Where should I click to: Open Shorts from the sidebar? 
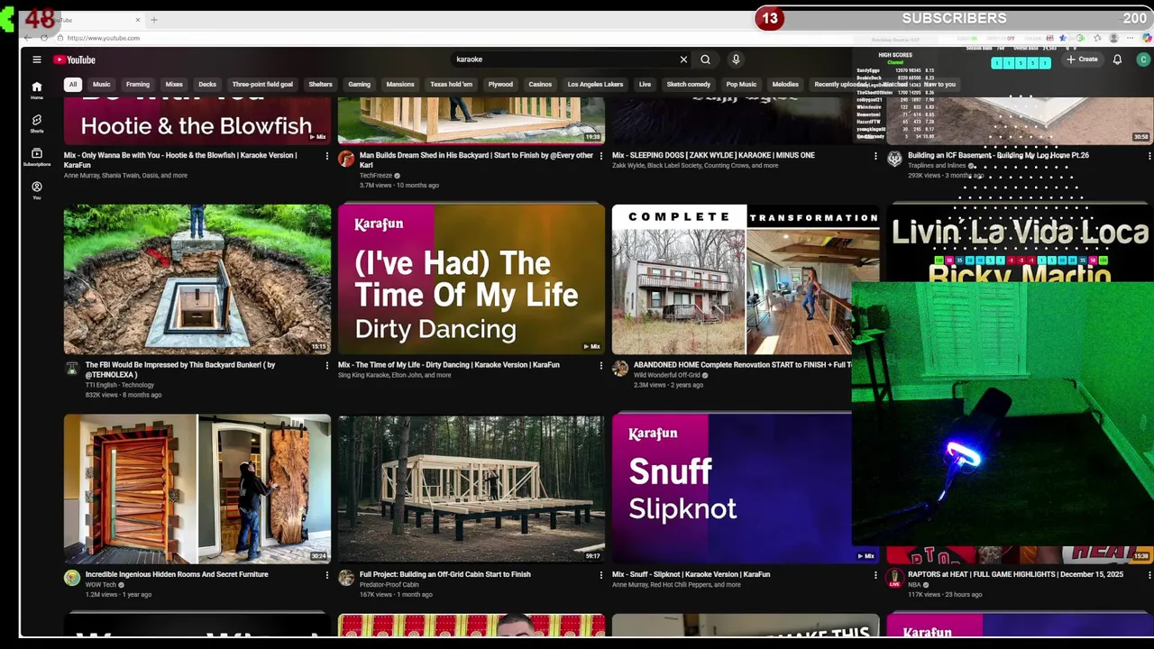coord(37,123)
